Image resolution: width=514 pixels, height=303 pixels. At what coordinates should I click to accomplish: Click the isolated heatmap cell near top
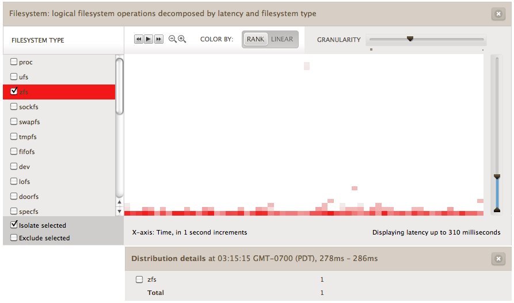(x=307, y=66)
